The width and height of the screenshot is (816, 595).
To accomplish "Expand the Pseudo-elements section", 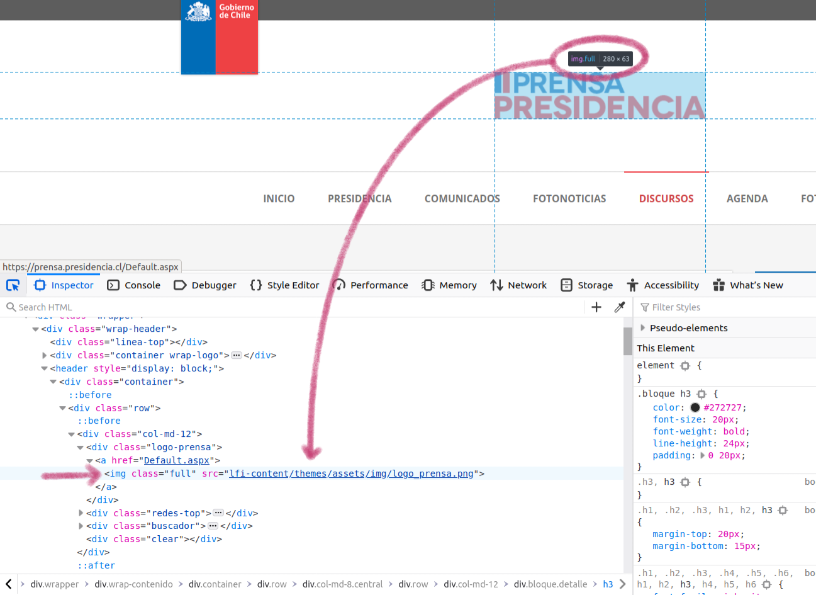I will coord(642,327).
